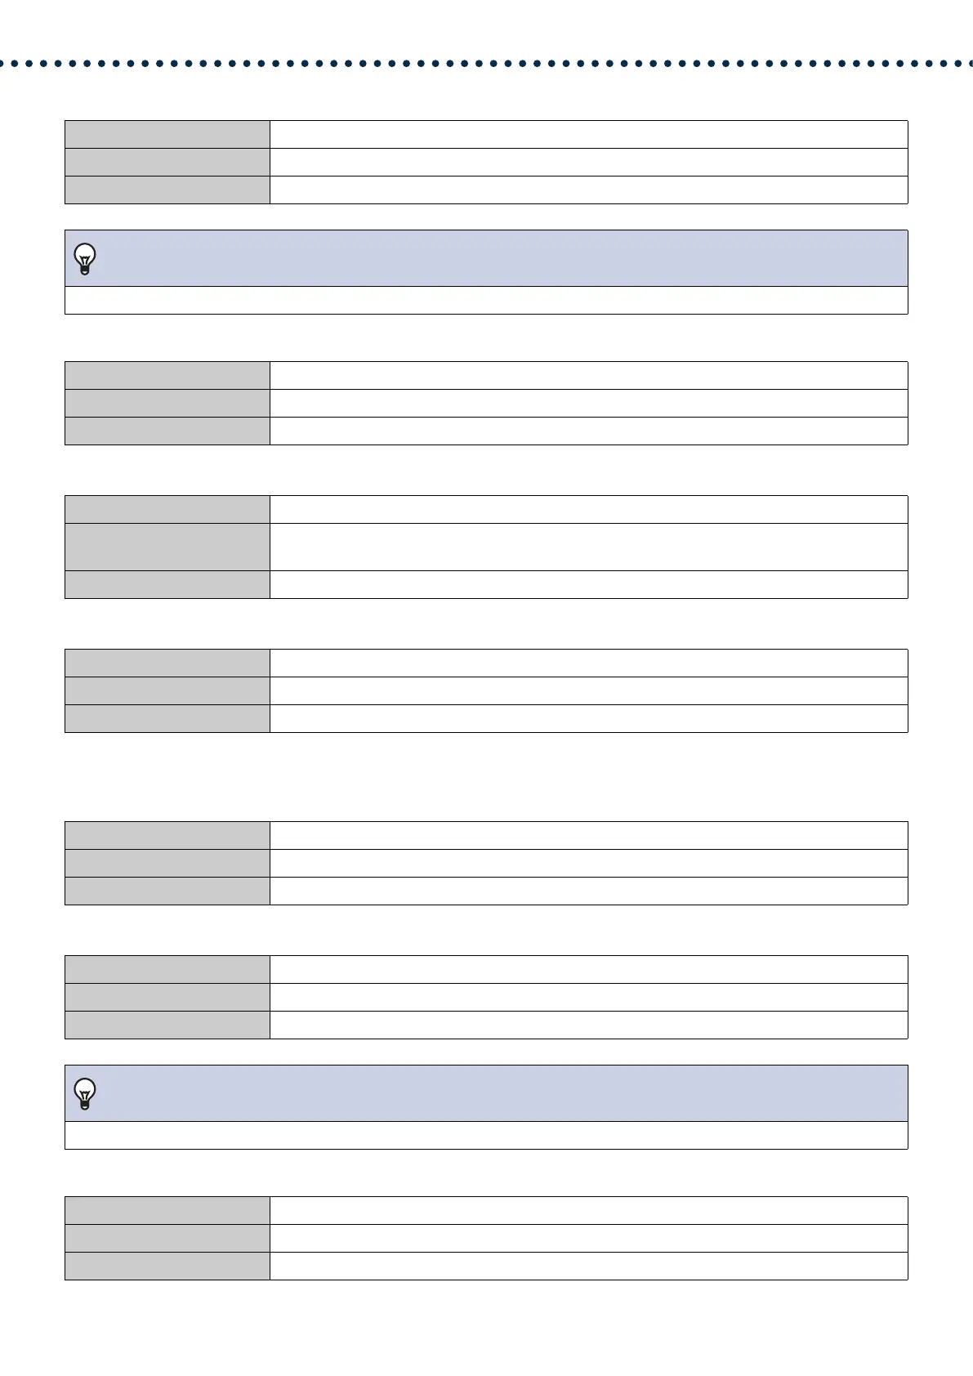The height and width of the screenshot is (1376, 973).
Task: Select the middle white cell of the topmost table
Action: click(589, 162)
